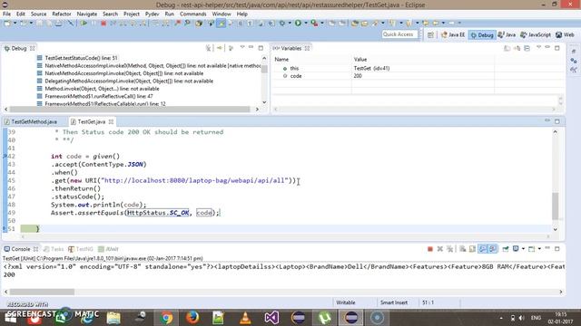Image resolution: width=581 pixels, height=326 pixels.
Task: Click the console horizontal scrollbar thumb
Action: [x=43, y=292]
